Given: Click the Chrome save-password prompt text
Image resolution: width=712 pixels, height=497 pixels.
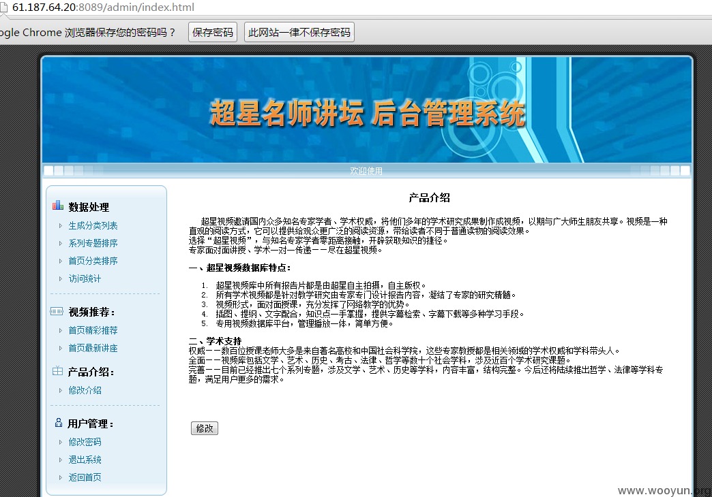Looking at the screenshot, I should pyautogui.click(x=88, y=33).
